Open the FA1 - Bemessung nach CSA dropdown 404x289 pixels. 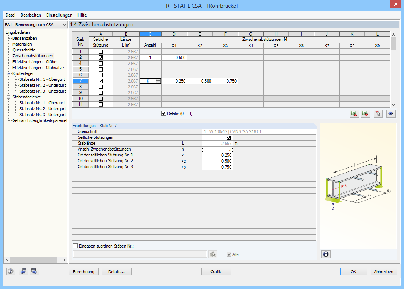36,25
